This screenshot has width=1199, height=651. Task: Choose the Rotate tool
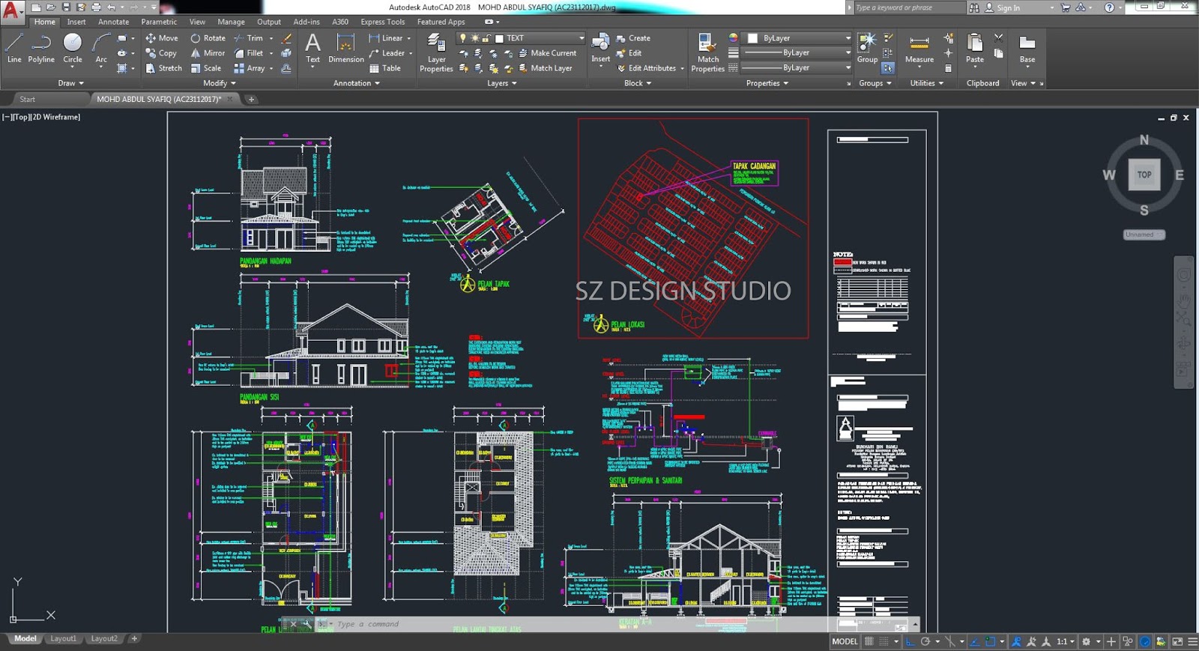208,38
